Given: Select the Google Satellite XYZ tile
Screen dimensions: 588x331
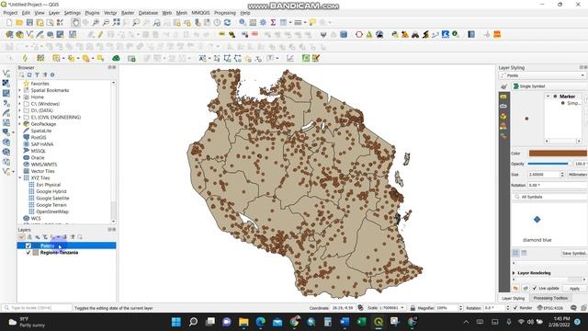Looking at the screenshot, I should point(52,199).
